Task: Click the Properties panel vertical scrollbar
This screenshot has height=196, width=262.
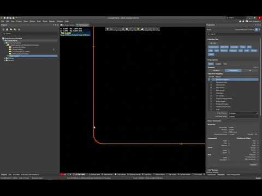Action: 260,76
